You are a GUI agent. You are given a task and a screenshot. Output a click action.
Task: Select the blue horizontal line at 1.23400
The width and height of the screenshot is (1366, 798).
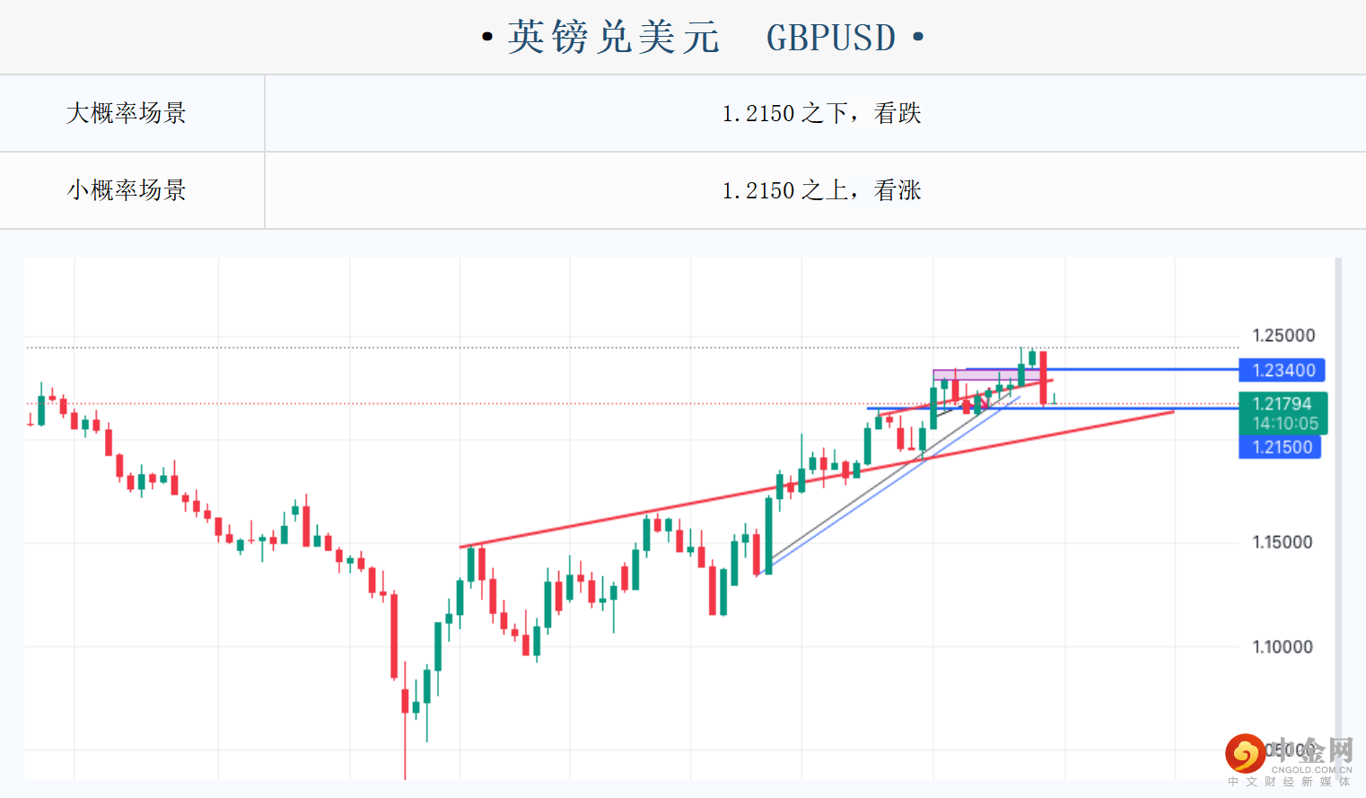1140,369
